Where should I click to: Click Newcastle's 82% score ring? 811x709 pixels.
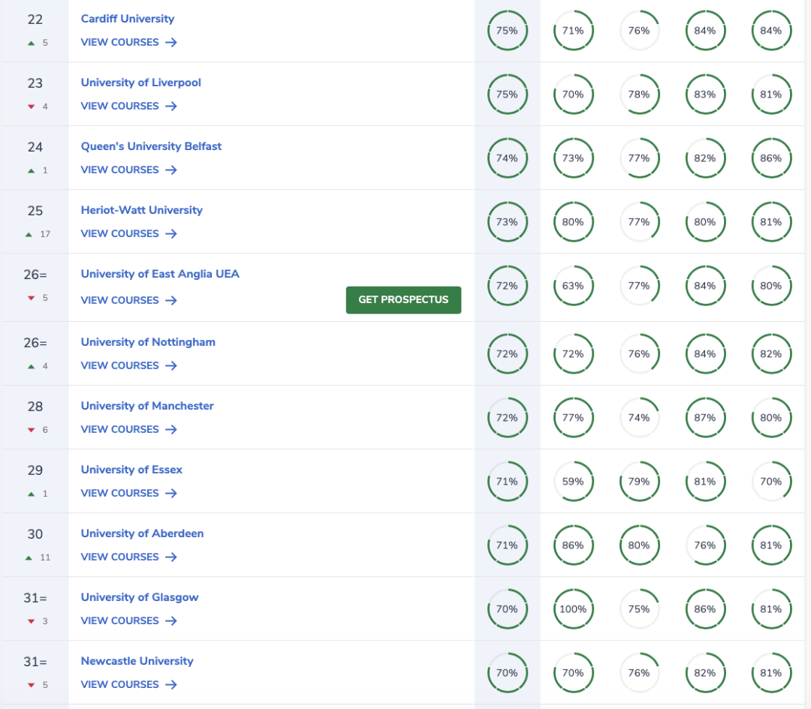(705, 673)
